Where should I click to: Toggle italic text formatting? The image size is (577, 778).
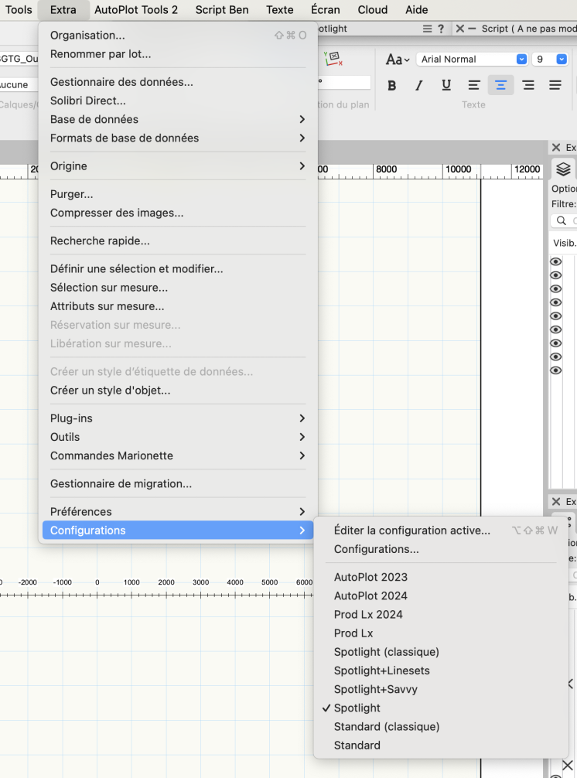(419, 86)
